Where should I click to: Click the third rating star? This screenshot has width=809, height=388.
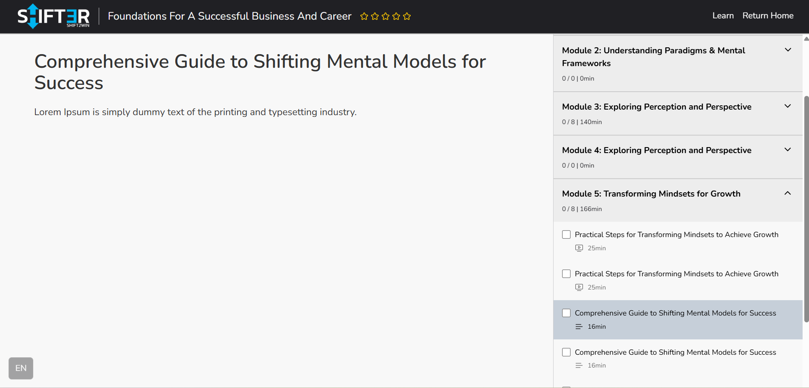click(x=386, y=16)
